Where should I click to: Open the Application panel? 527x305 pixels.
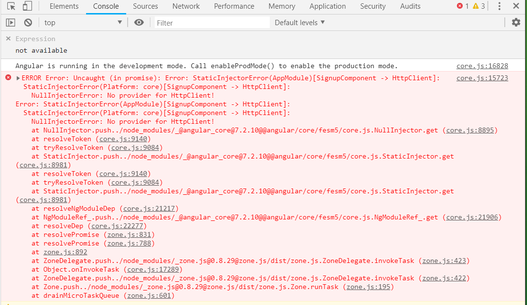[327, 6]
